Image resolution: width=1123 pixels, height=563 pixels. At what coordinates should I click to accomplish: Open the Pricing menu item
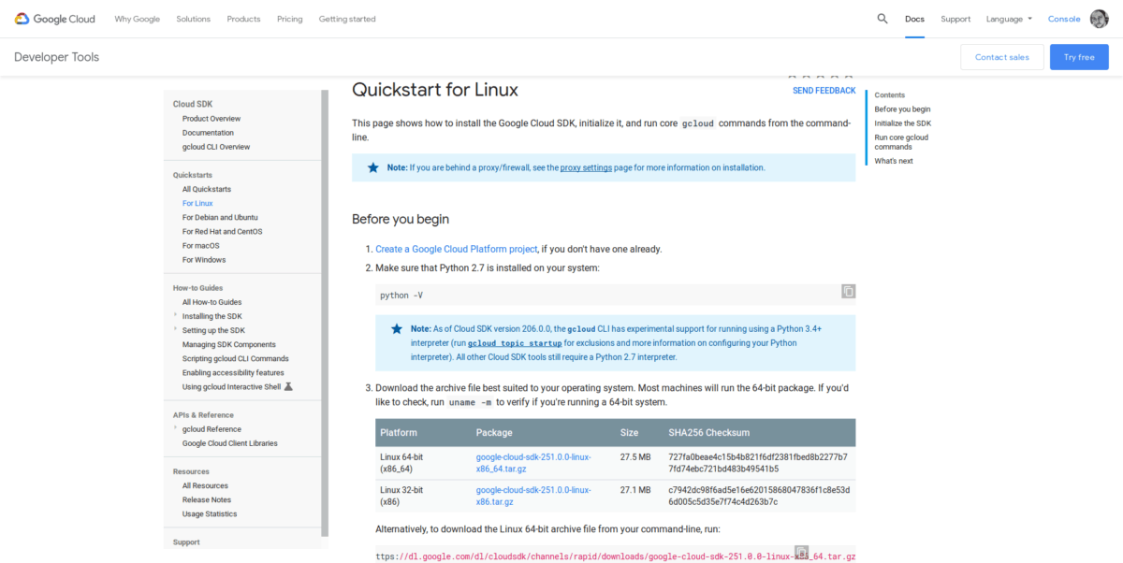289,19
